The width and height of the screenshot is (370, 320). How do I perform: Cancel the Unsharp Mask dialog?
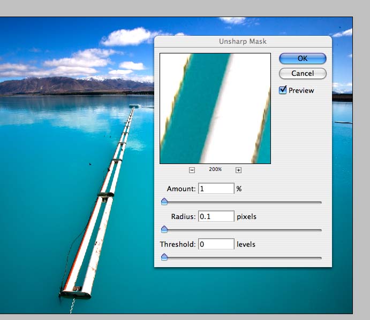pos(303,74)
